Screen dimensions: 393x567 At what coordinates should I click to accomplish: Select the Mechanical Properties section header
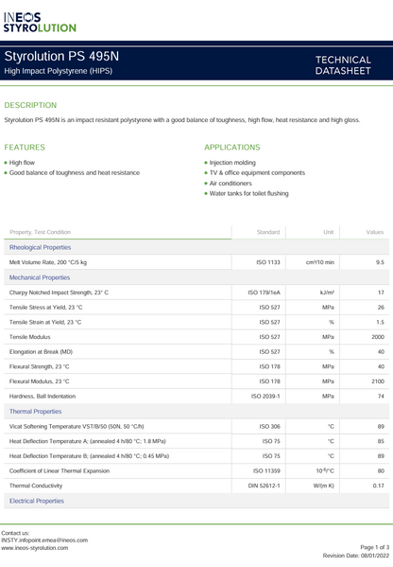click(40, 277)
